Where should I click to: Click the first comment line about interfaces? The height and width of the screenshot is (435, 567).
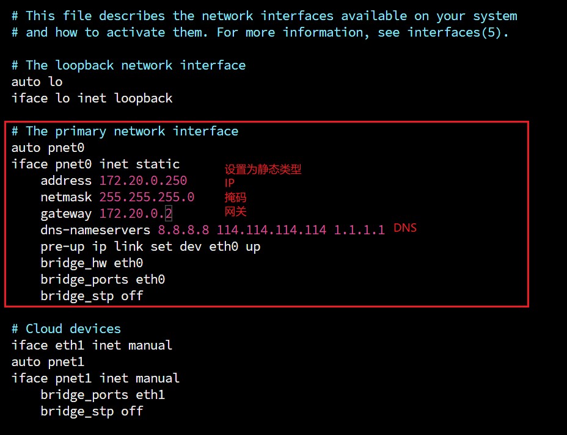point(265,16)
